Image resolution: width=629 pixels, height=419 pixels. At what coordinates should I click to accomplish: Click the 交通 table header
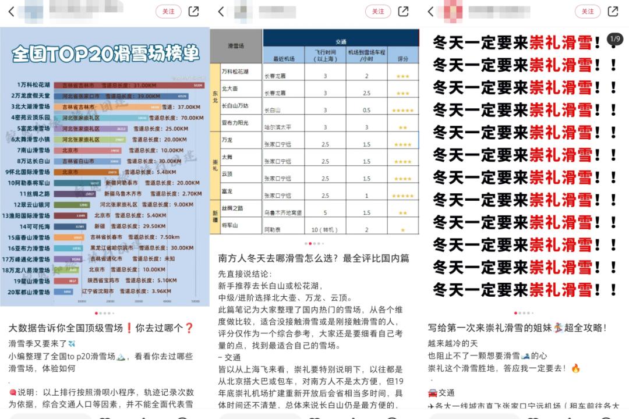tap(341, 38)
